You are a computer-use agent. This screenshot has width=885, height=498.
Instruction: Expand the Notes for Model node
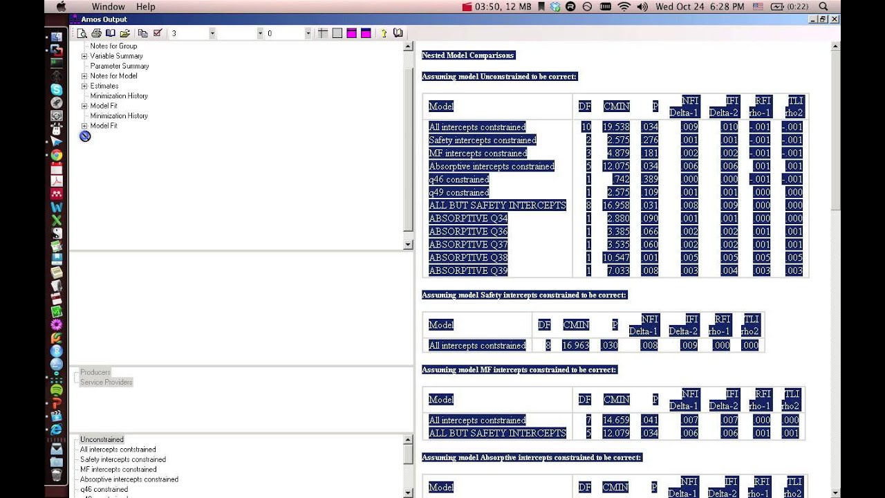tap(84, 76)
